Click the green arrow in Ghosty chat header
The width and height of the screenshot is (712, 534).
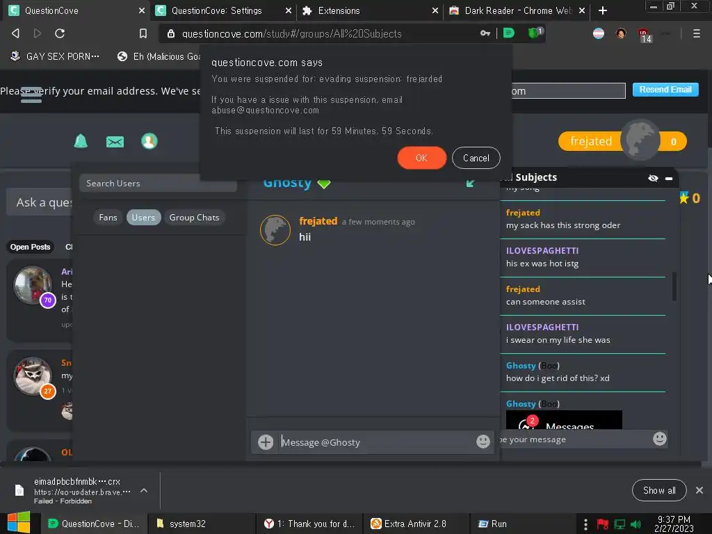pyautogui.click(x=470, y=183)
